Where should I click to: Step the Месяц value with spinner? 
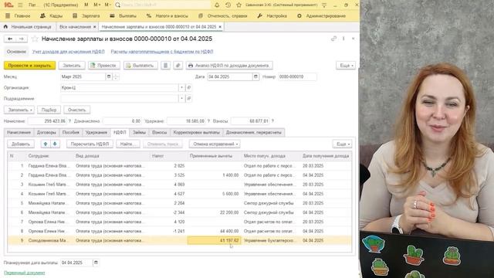coord(116,76)
